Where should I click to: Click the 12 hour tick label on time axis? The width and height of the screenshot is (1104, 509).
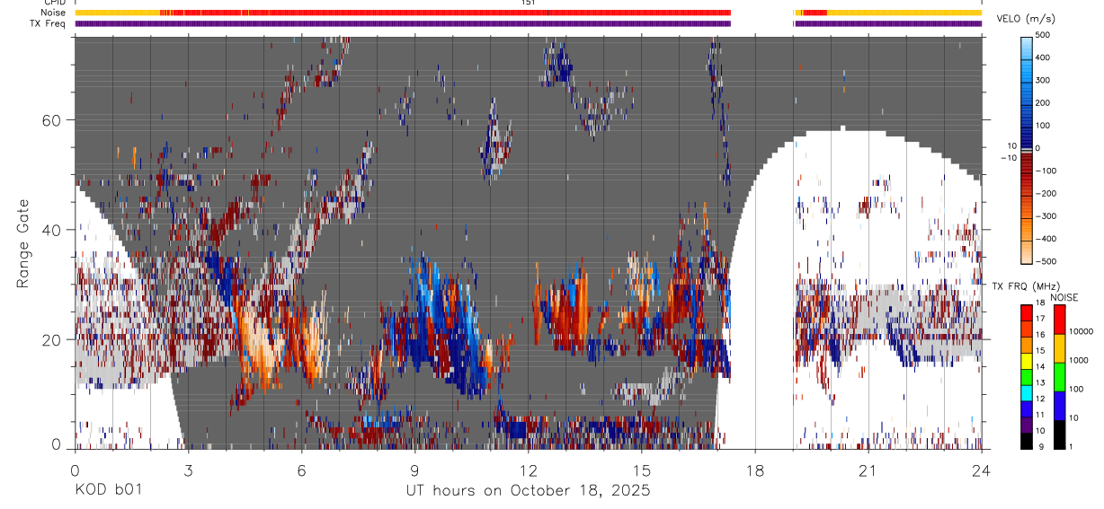pos(529,470)
